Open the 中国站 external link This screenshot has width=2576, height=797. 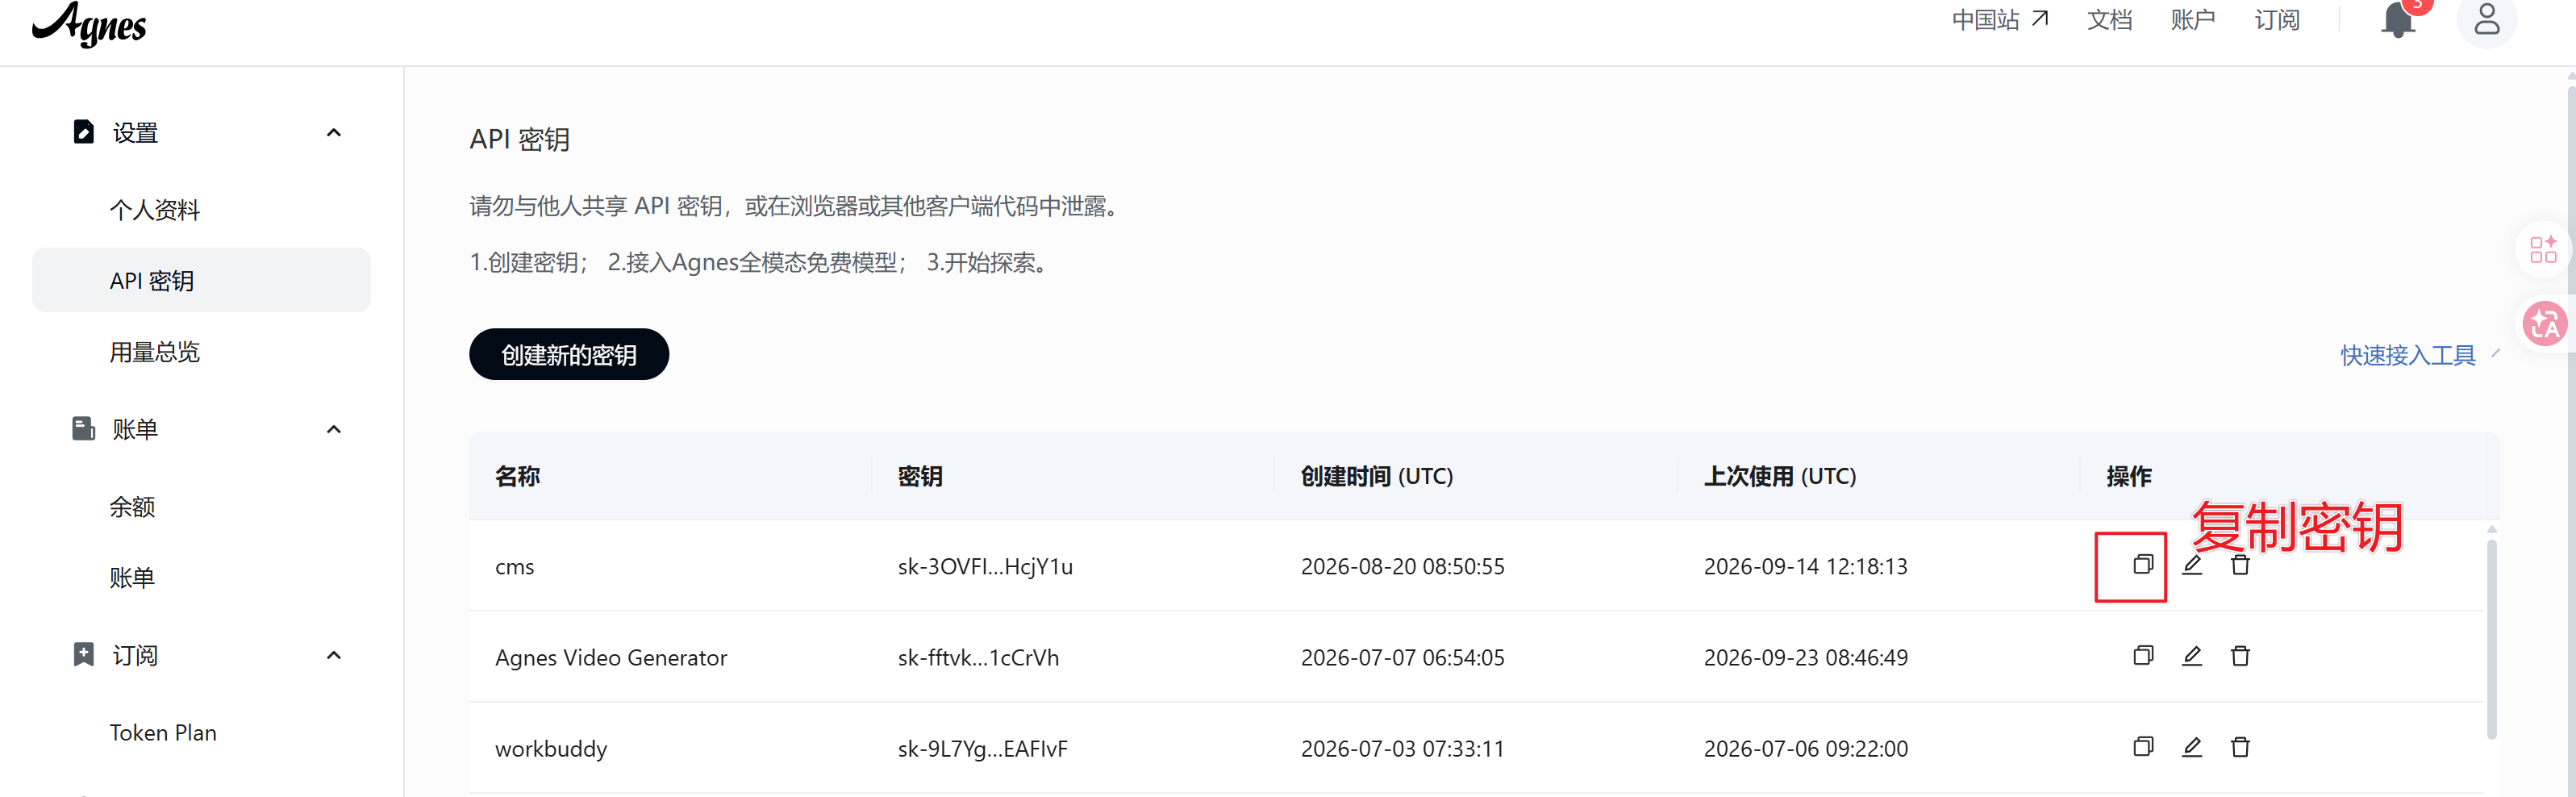pyautogui.click(x=2000, y=20)
